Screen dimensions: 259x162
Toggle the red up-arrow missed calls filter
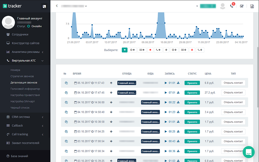pos(150,50)
